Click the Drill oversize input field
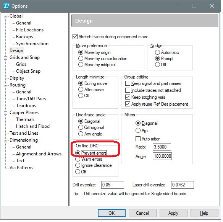Image resolution: width=223 pixels, height=222 pixels. pyautogui.click(x=113, y=185)
